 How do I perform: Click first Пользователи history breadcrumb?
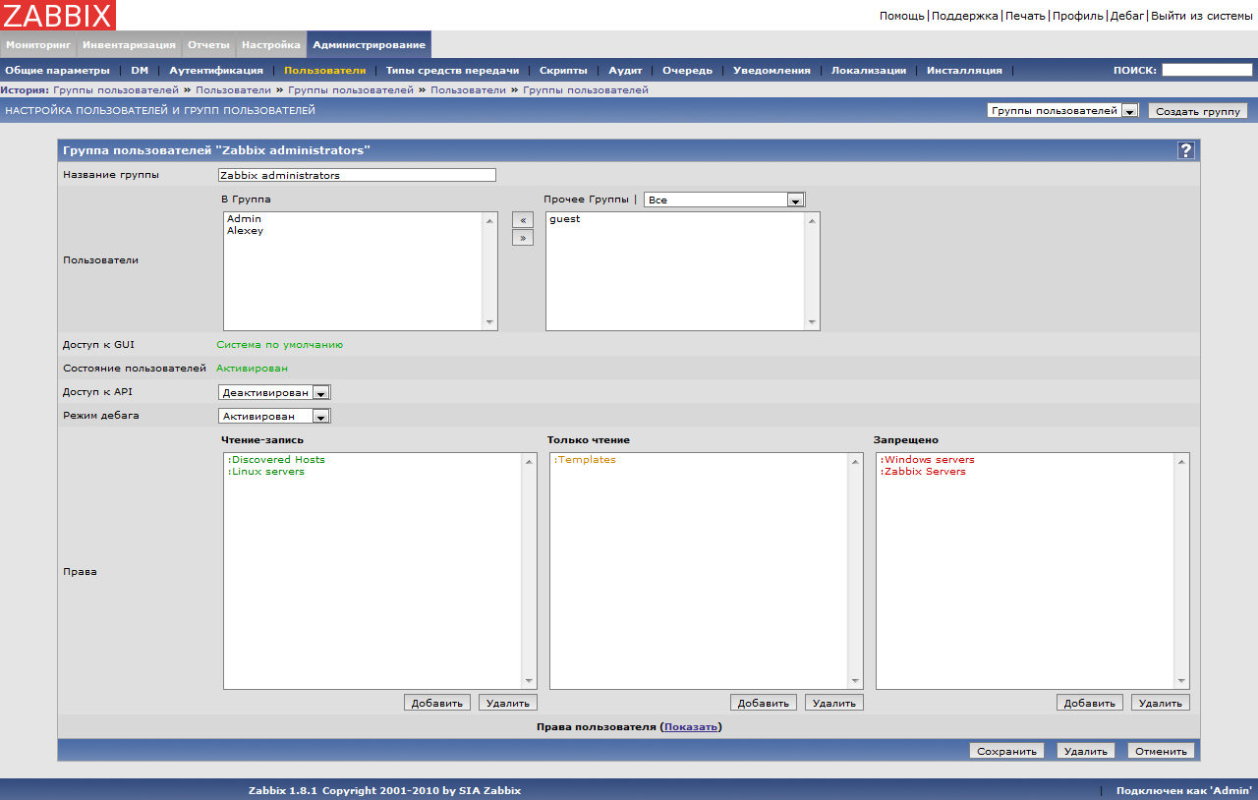click(233, 89)
